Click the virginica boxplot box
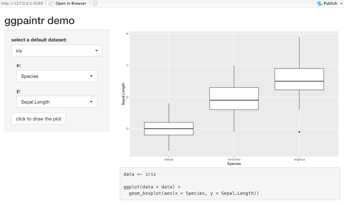Viewport: 344px width, 205px height. coord(299,79)
